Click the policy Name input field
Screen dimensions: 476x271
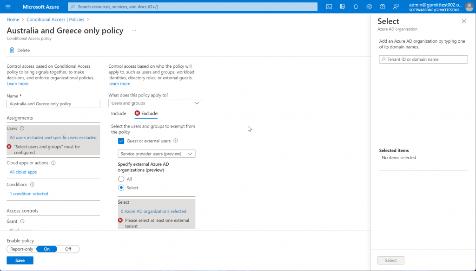tap(53, 103)
